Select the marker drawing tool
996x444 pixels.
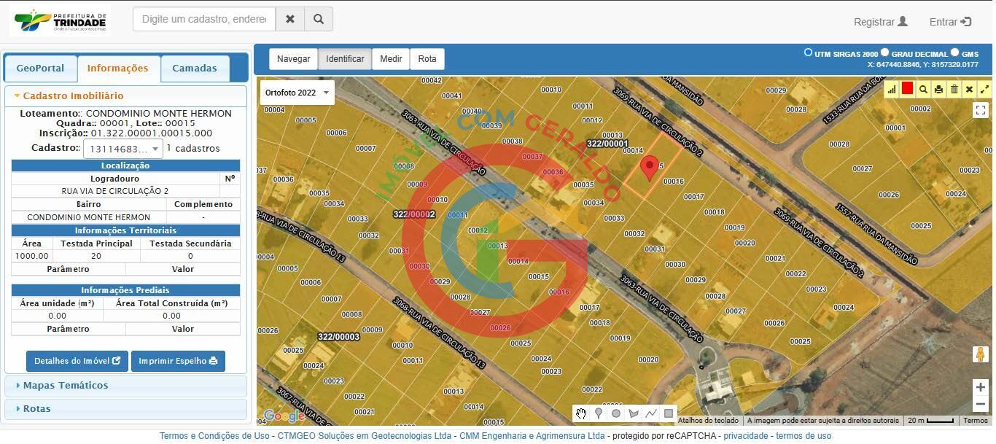coord(599,413)
